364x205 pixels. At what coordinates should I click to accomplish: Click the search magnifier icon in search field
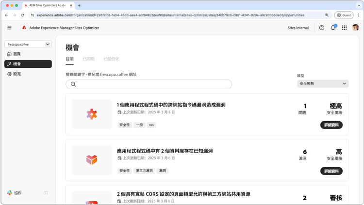pyautogui.click(x=73, y=84)
